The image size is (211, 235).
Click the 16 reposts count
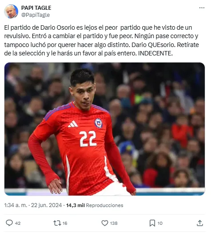point(65,223)
